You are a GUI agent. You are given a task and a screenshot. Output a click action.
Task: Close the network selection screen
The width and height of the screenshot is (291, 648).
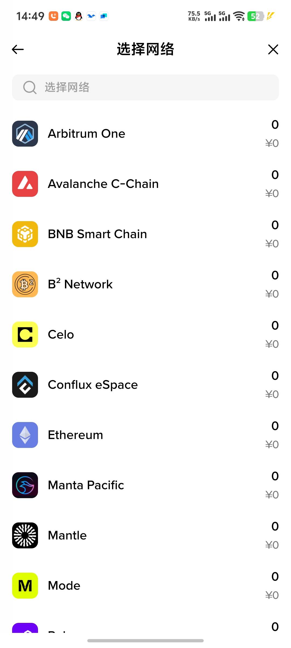click(273, 49)
